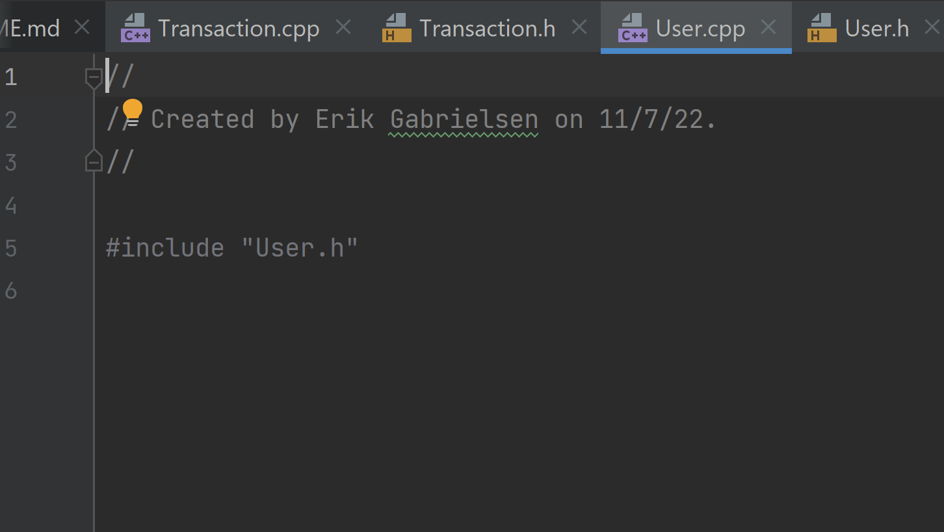This screenshot has width=944, height=532.
Task: Click line number 5 in the gutter
Action: 10,247
